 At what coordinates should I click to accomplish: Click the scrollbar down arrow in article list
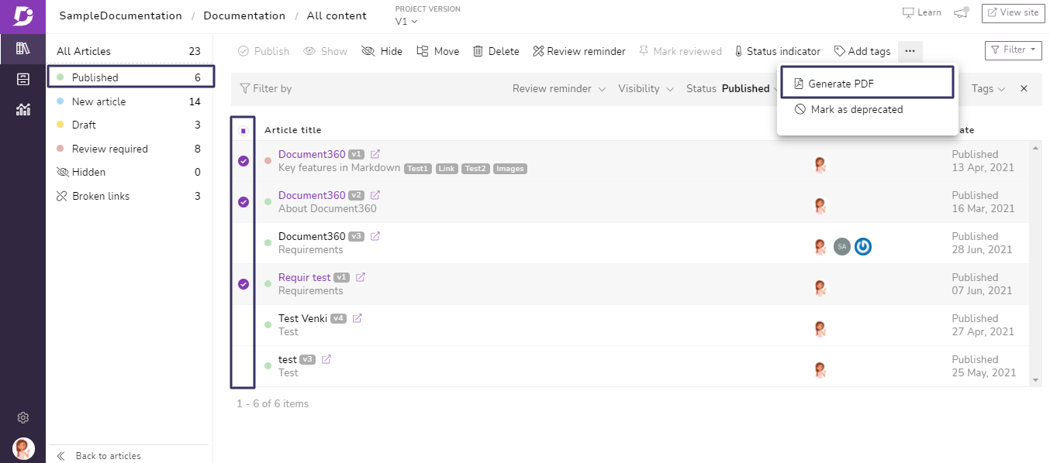pyautogui.click(x=1035, y=380)
